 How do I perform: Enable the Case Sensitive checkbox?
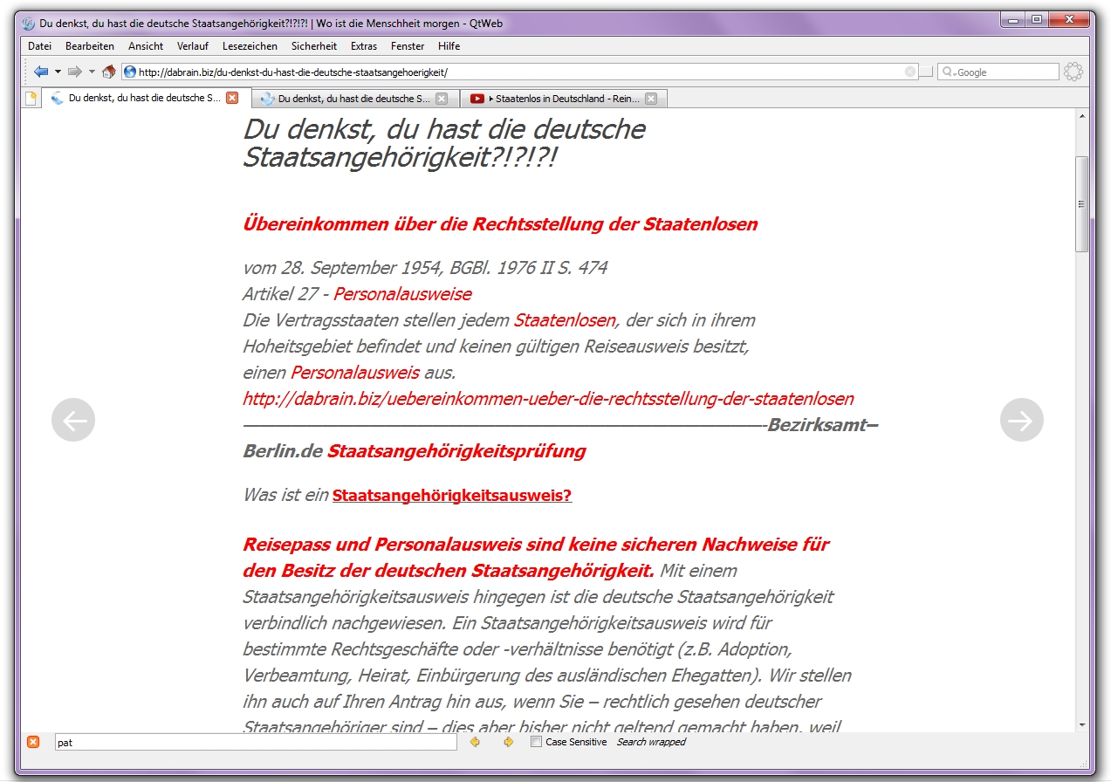coord(536,742)
